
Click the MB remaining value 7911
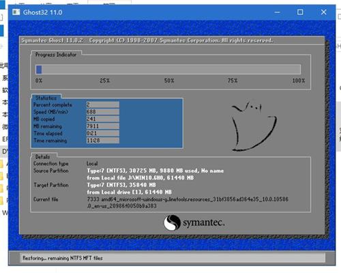coord(102,126)
